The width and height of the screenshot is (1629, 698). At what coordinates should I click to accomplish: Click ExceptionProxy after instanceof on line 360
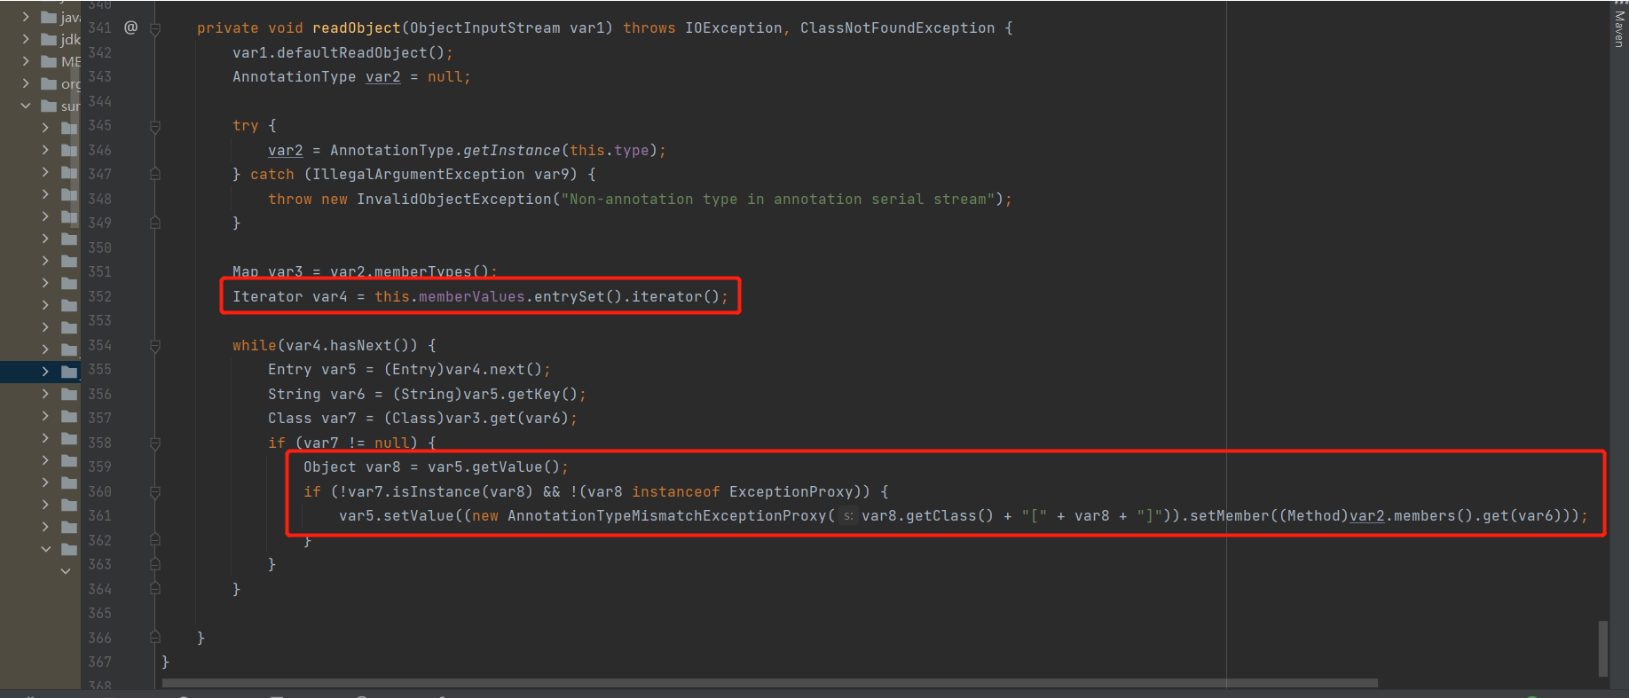pyautogui.click(x=791, y=491)
